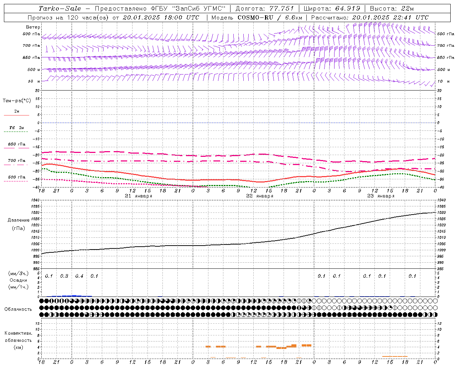This screenshot has height=365, width=456.
Task: Click the 23 января date label
Action: click(381, 196)
